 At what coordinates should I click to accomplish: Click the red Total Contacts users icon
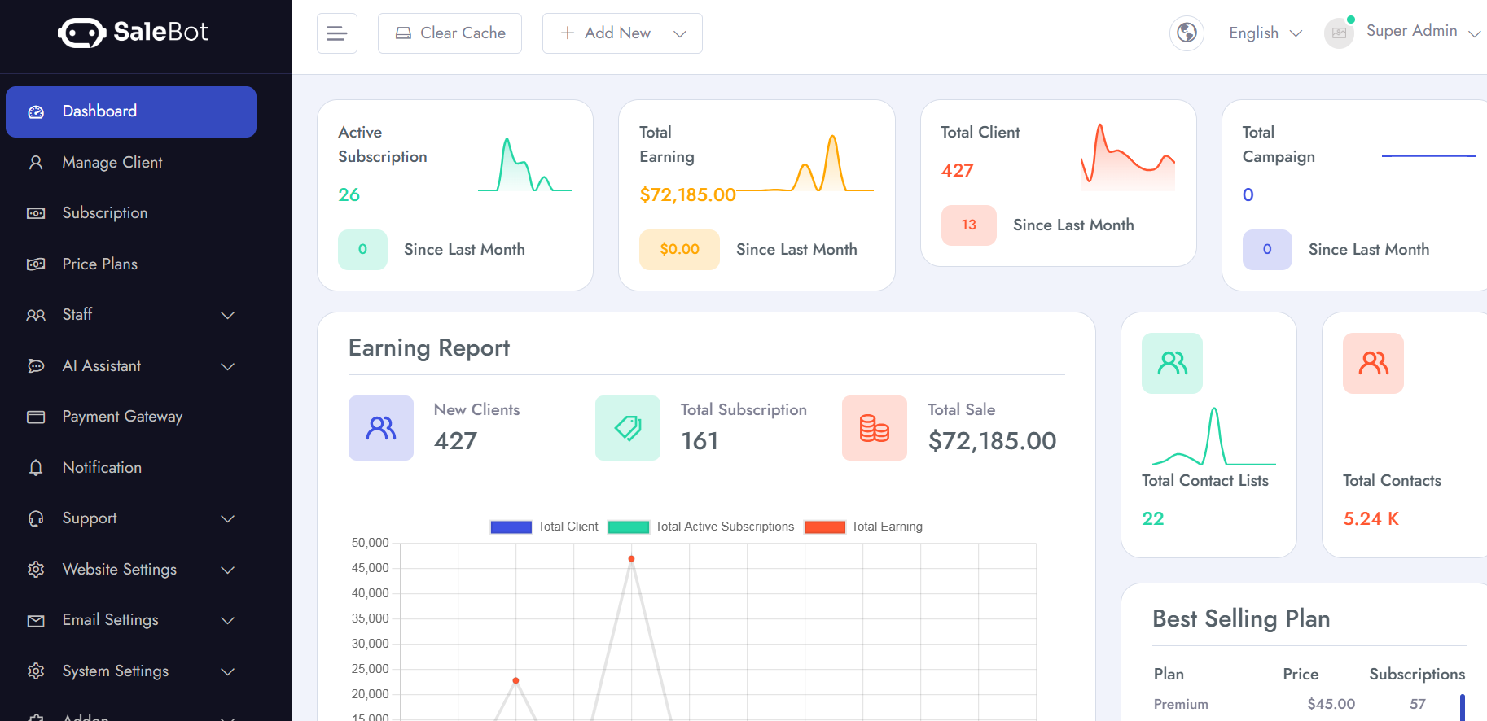(x=1374, y=363)
